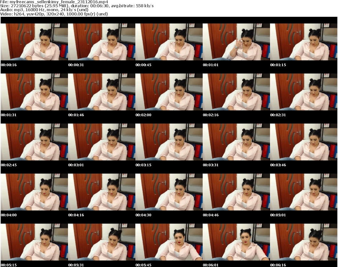
Task: Click the Video h264 info line
Action: (x=54, y=14)
